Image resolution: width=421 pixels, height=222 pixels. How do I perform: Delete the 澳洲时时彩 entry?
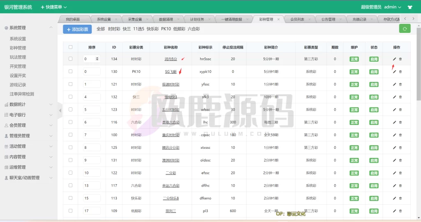pos(400,160)
